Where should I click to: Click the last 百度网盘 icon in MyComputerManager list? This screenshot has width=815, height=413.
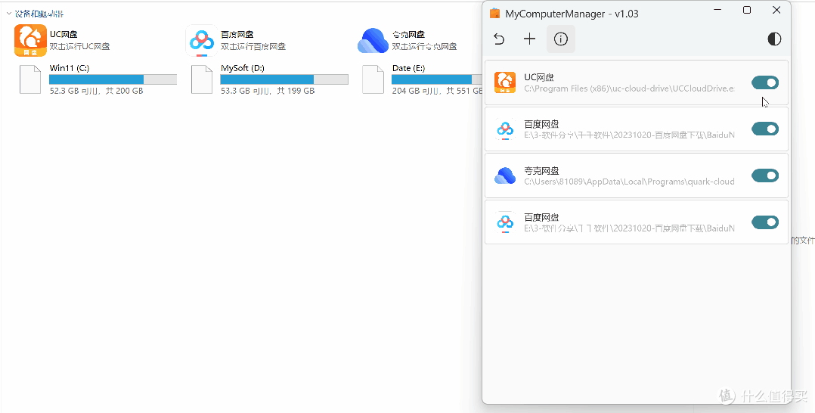pos(505,222)
